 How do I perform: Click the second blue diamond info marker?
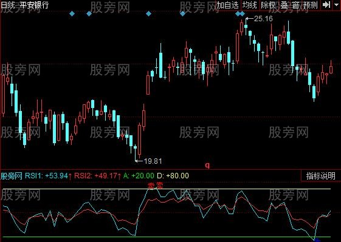point(89,14)
